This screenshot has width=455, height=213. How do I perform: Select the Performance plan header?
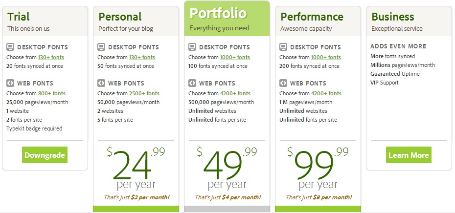coord(318,21)
